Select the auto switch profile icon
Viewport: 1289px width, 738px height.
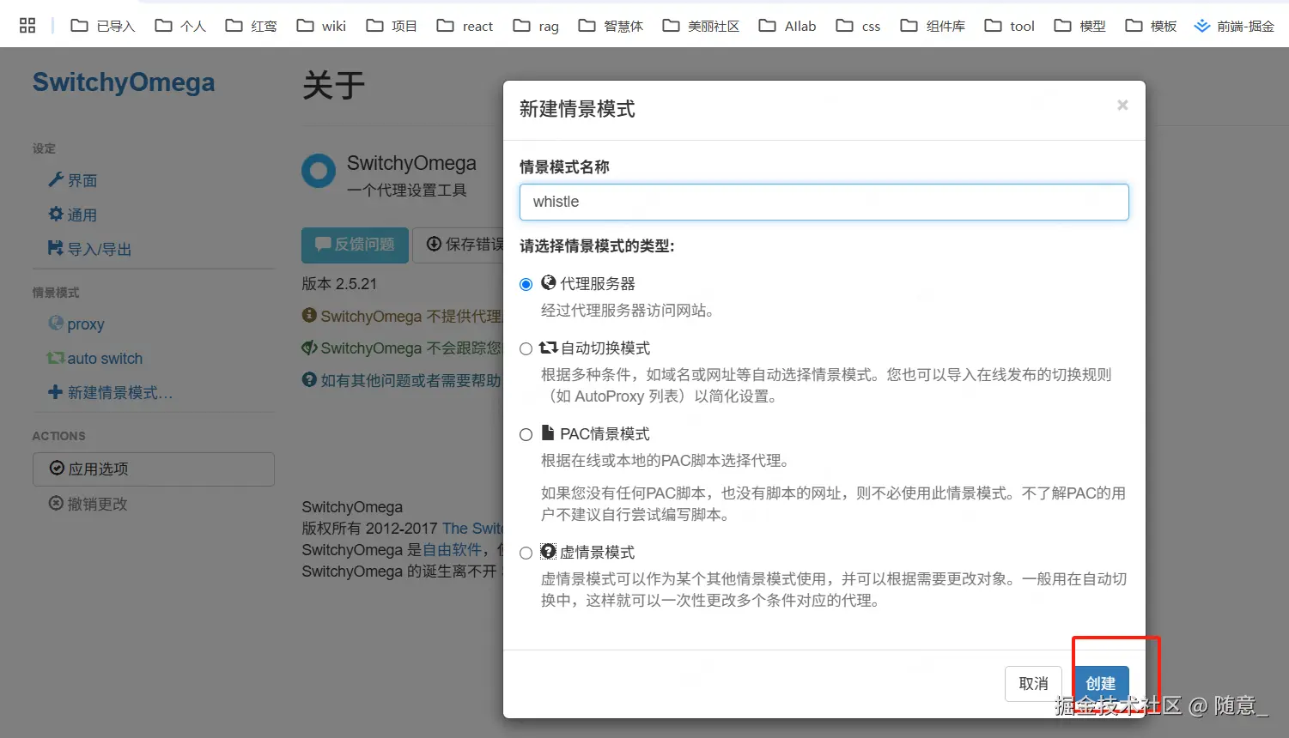[x=56, y=358]
